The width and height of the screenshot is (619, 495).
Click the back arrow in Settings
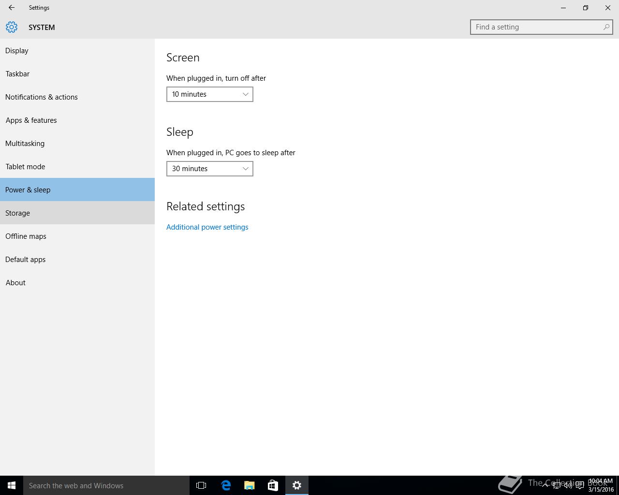[11, 8]
